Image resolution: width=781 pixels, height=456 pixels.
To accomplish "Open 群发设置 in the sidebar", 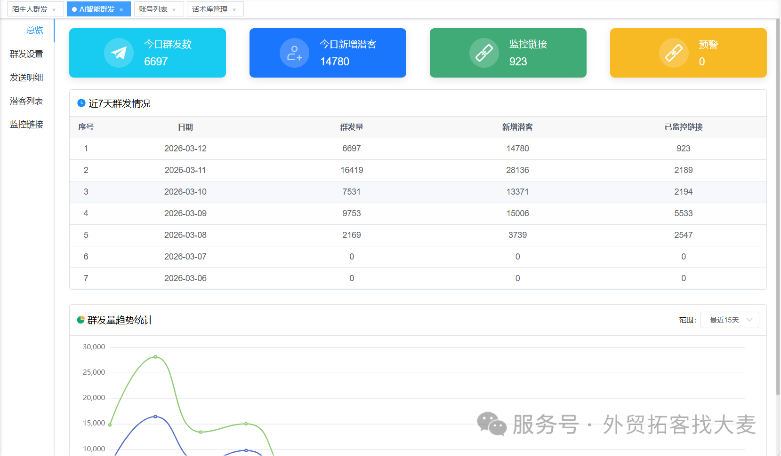I will point(26,54).
